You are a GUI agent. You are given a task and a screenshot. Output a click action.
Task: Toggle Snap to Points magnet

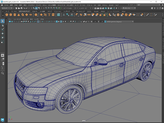click(51, 8)
